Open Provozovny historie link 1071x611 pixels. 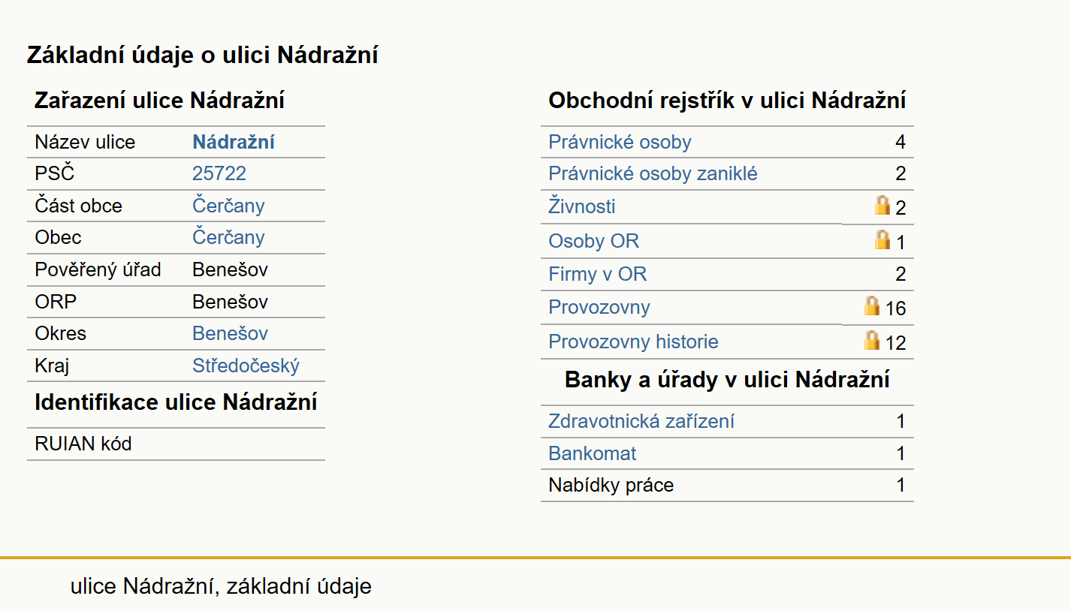(633, 342)
